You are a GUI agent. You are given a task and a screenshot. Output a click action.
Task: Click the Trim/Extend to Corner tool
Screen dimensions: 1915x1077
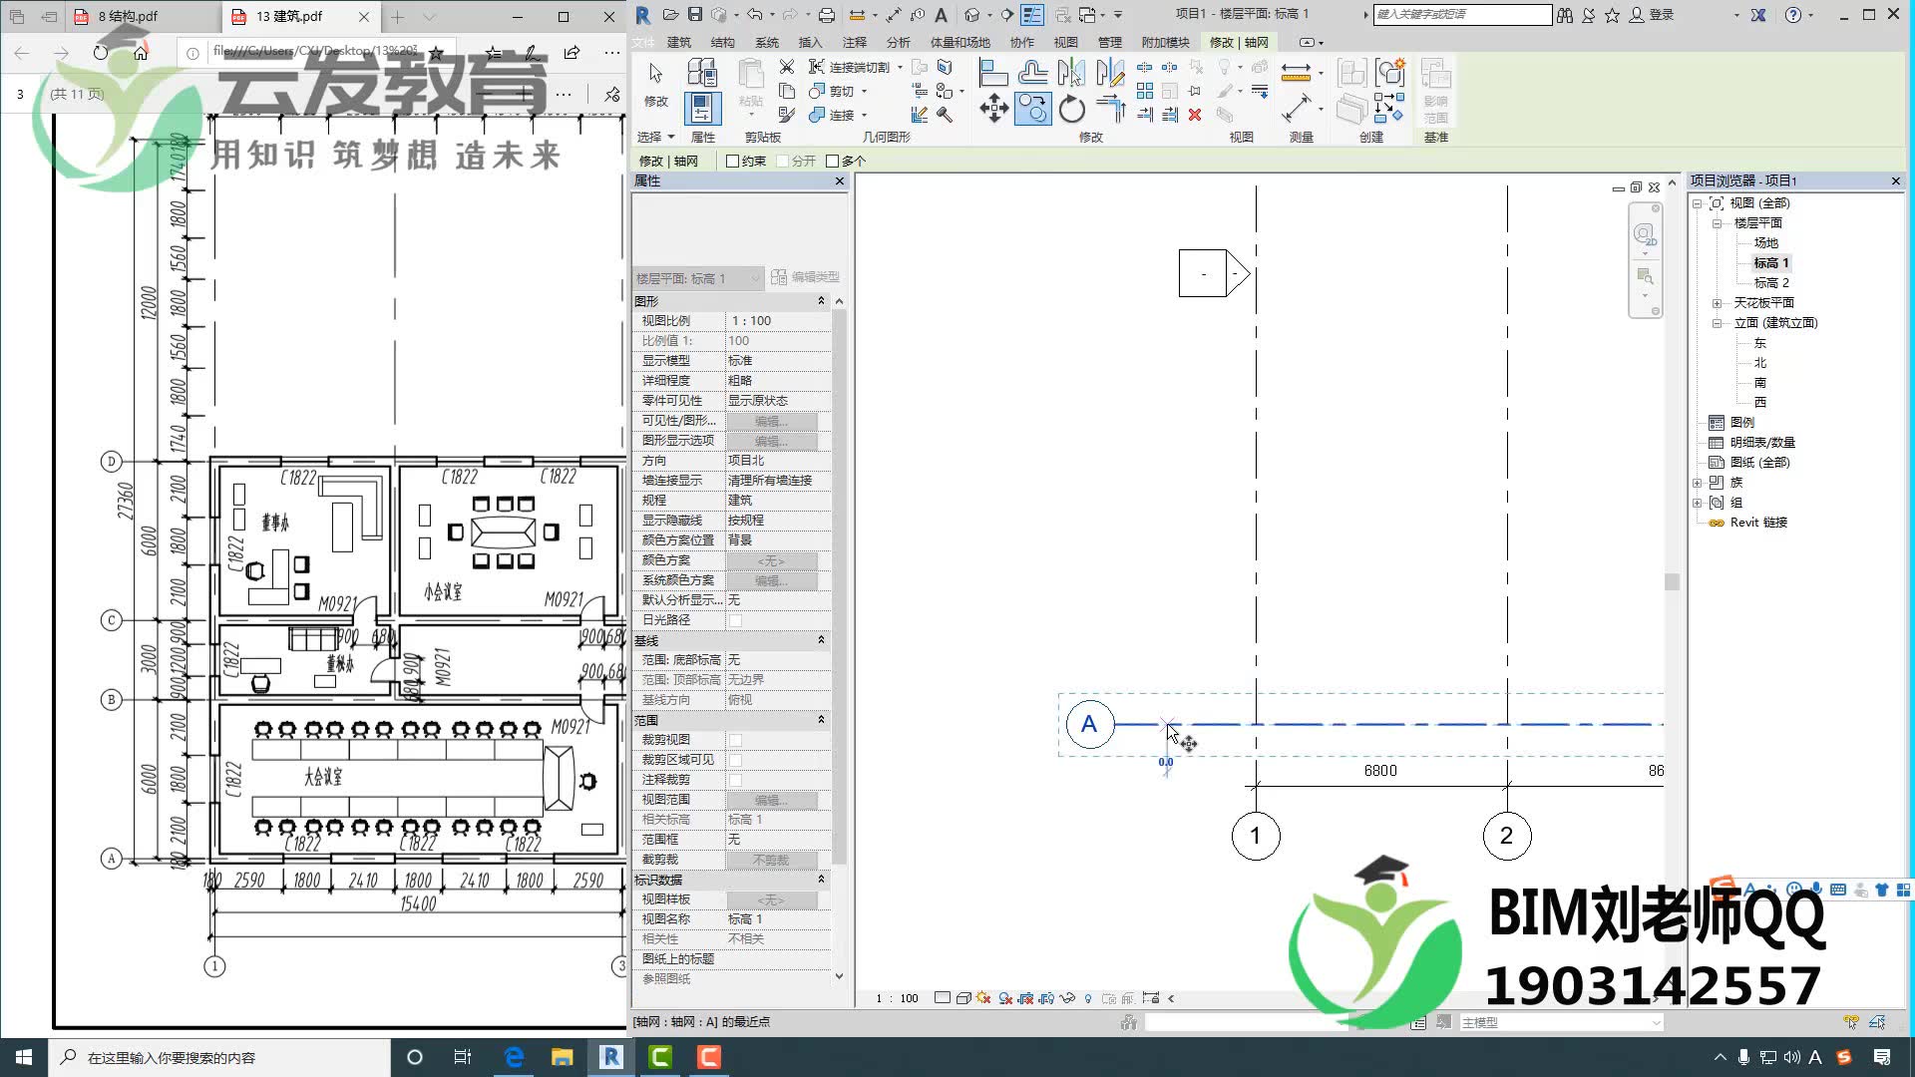click(1109, 109)
